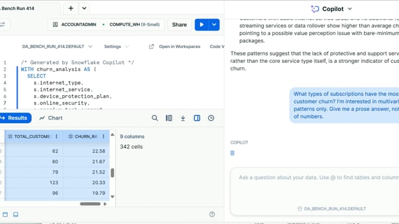Click the result cell with value 123
Image resolution: width=399 pixels, height=224 pixels.
coord(34,182)
